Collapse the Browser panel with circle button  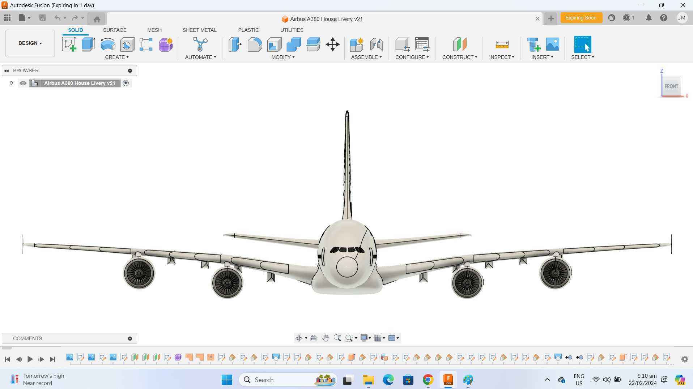(x=130, y=70)
